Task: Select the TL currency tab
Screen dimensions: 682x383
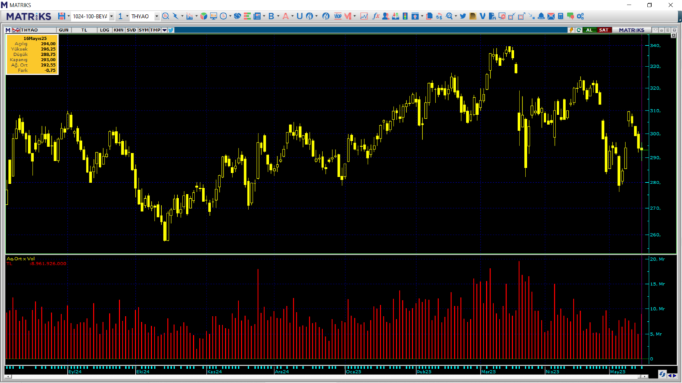Action: click(85, 30)
